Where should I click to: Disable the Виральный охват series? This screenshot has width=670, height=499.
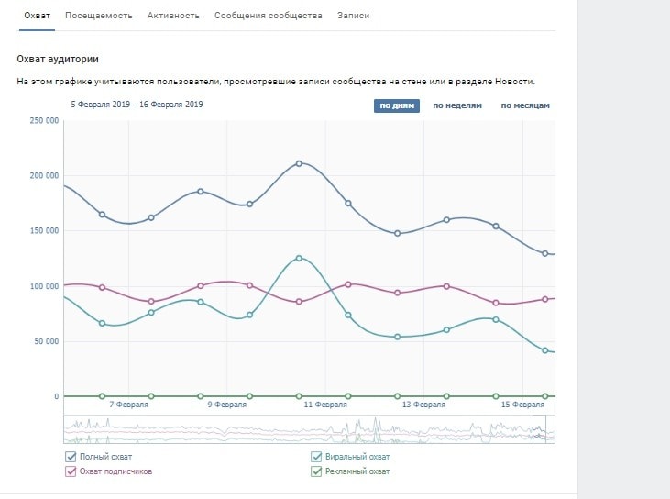[317, 457]
